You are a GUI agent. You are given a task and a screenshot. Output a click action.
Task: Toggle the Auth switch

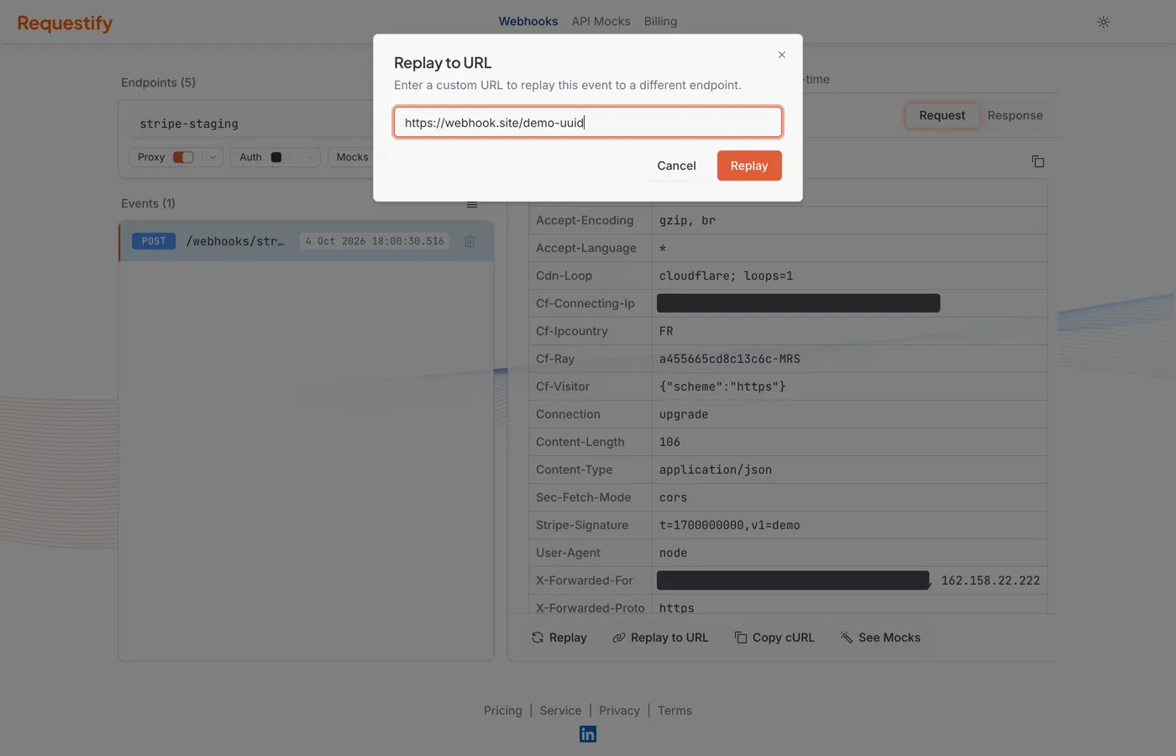pyautogui.click(x=276, y=157)
